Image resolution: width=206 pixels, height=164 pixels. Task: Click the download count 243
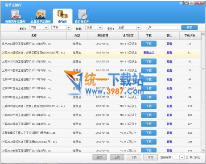click(190, 106)
